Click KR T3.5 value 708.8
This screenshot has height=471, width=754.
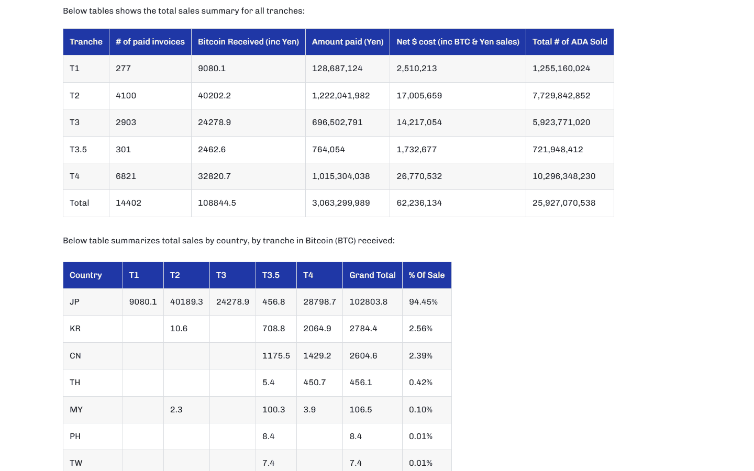click(273, 329)
